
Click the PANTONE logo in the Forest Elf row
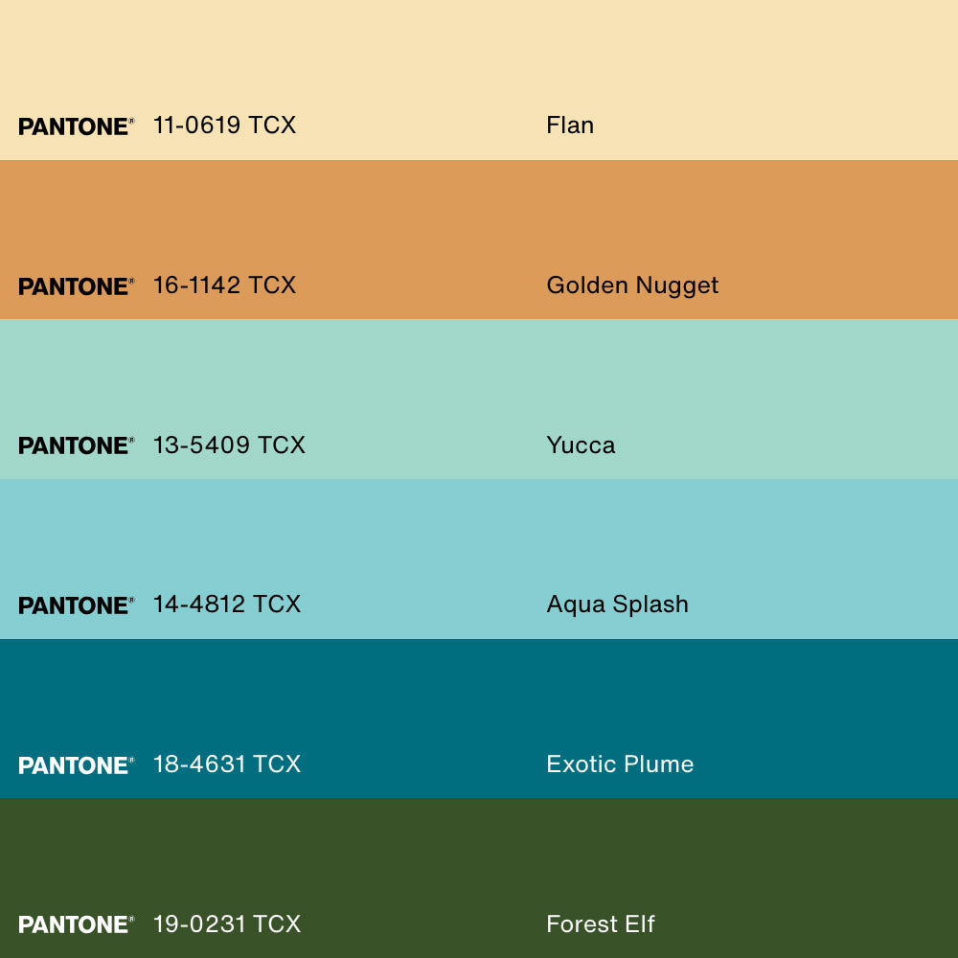pyautogui.click(x=76, y=924)
